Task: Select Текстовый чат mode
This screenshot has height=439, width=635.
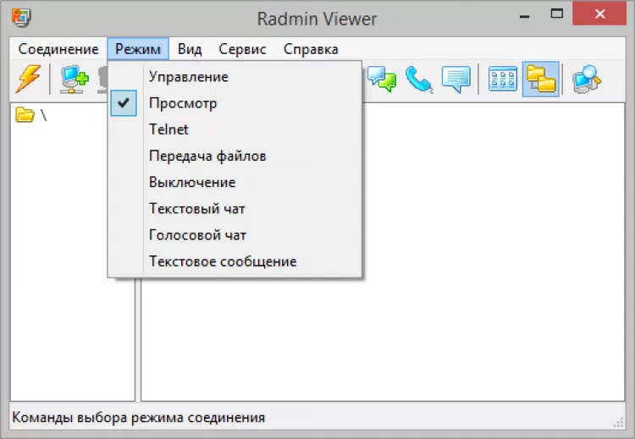Action: coord(235,209)
